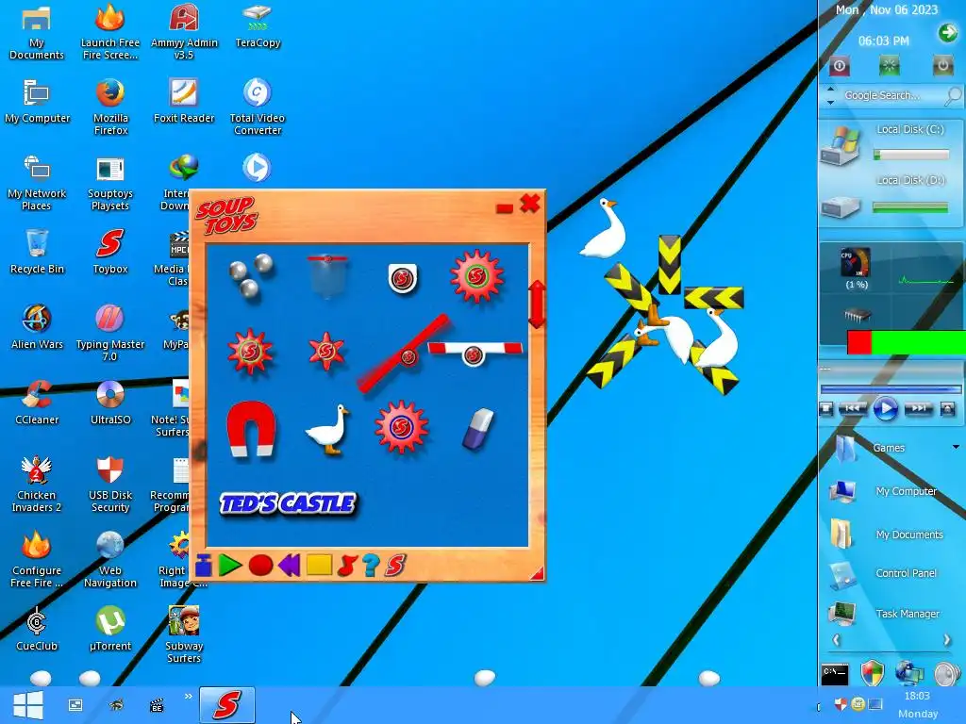The width and height of the screenshot is (966, 724).
Task: Select USB Disk Security icon
Action: coord(110,484)
